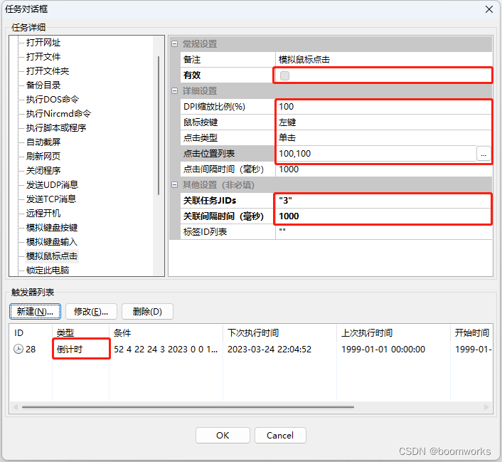Image resolution: width=502 pixels, height=462 pixels.
Task: Toggle the 有效 checkbox
Action: coord(284,75)
